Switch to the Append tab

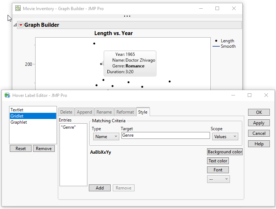85,112
